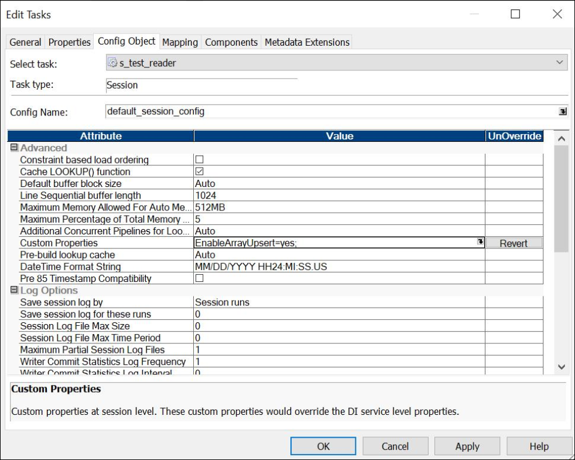Click the session gear icon beside s_test_reader

112,63
